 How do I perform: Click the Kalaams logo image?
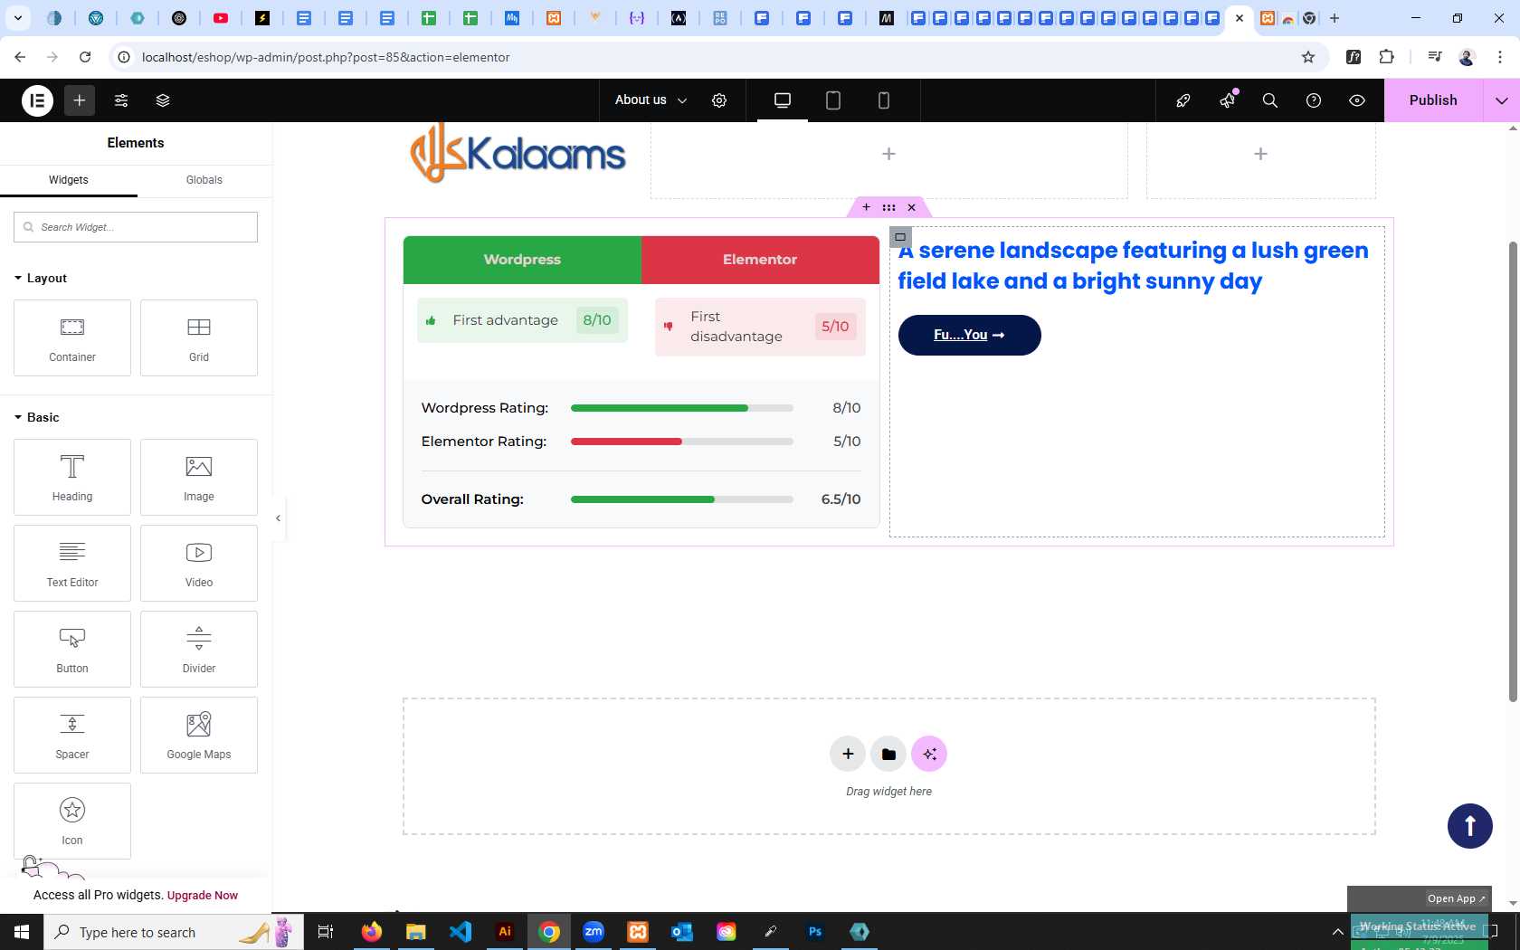518,154
